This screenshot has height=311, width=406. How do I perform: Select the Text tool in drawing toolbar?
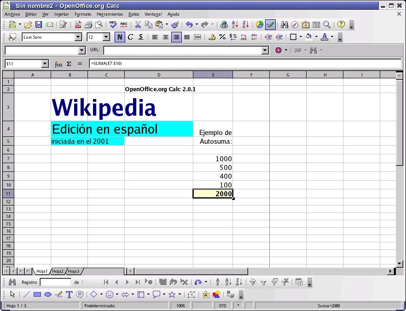click(69, 294)
